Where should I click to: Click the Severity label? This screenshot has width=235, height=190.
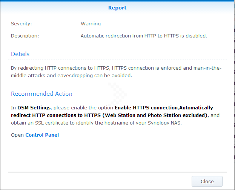[21, 23]
